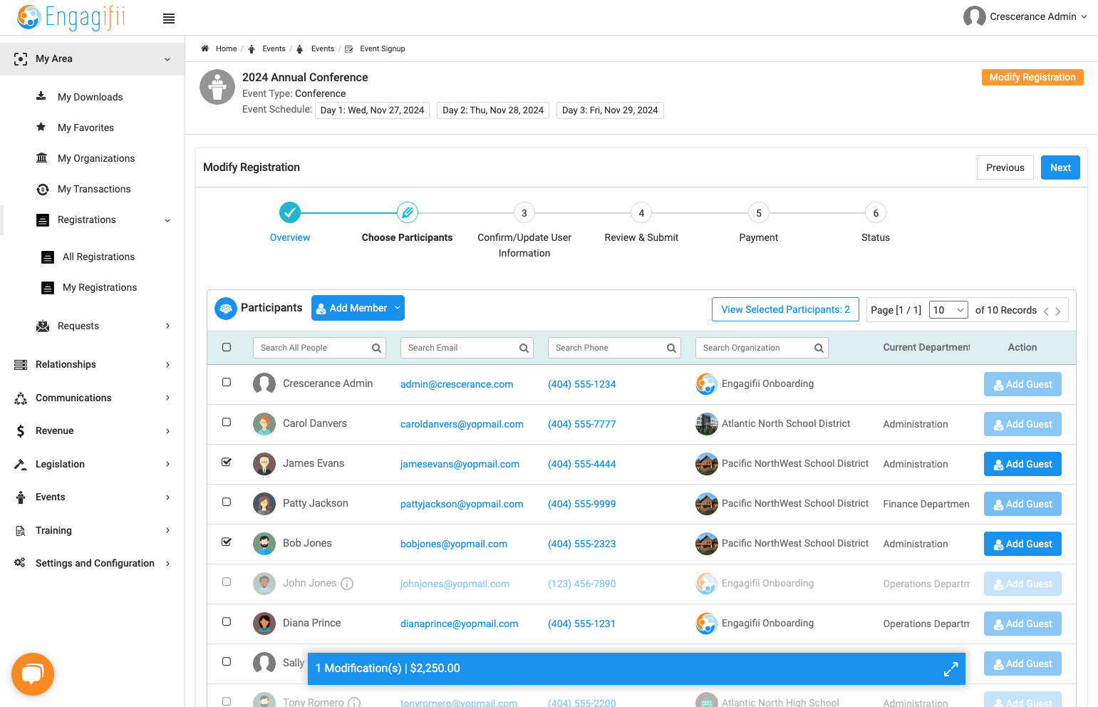Screen dimensions: 1098x707
Task: Open the caroldanvers@yopmail.com email link
Action: point(462,424)
